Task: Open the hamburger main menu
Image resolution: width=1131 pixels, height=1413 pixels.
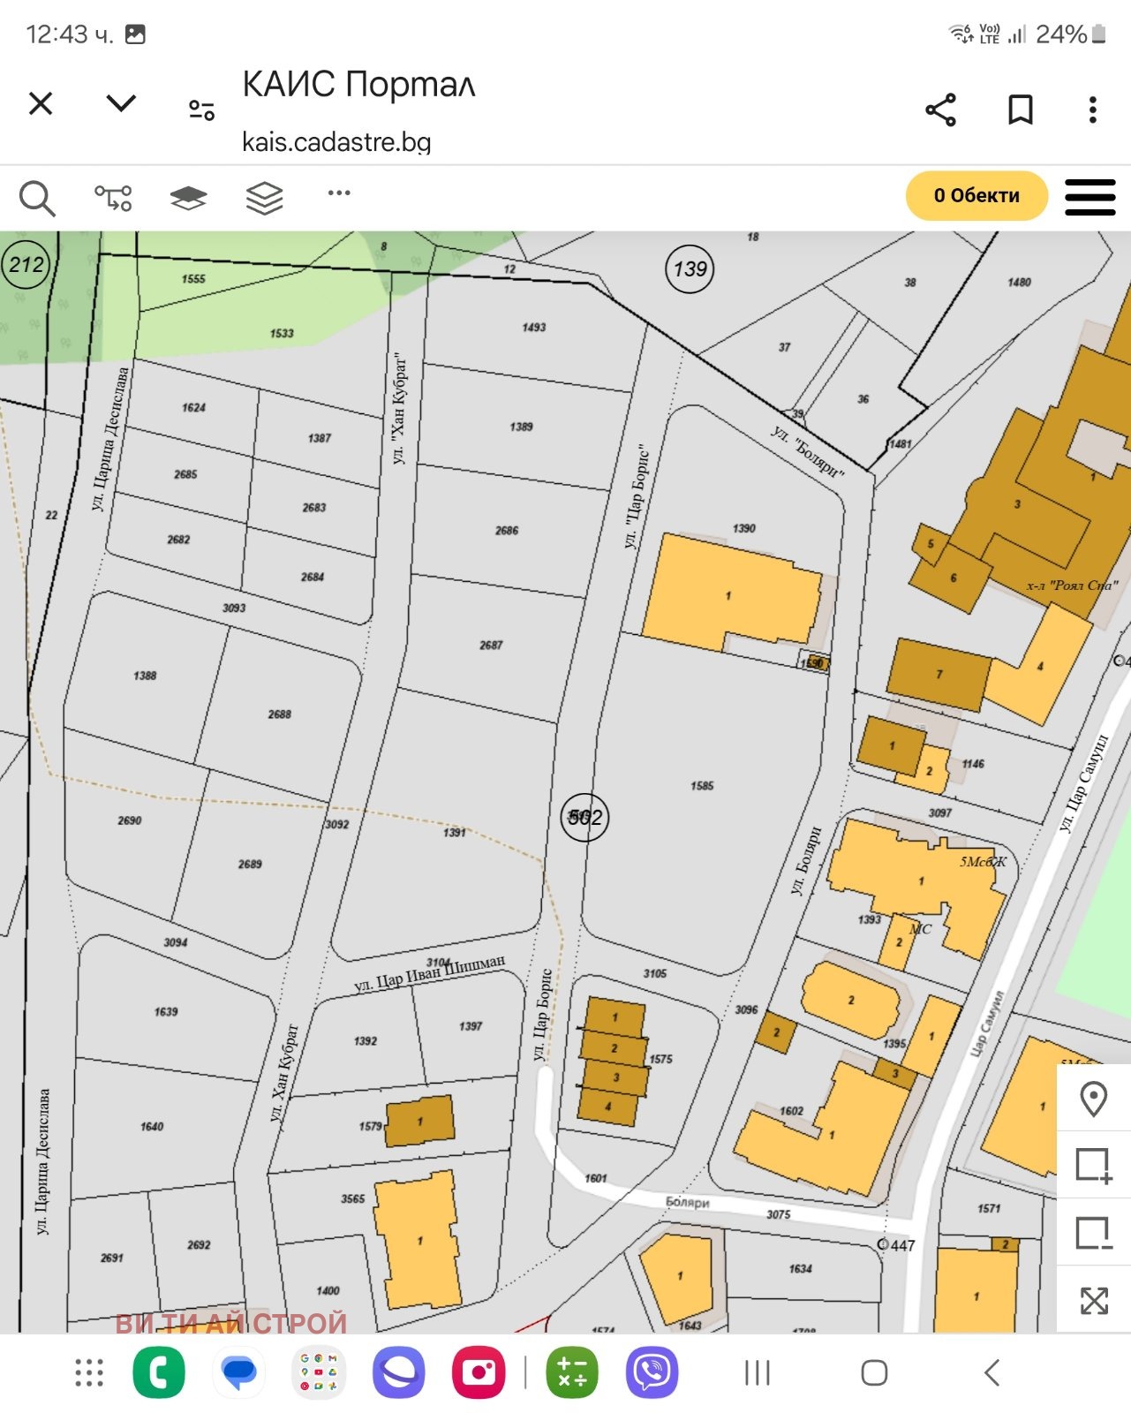Action: (x=1090, y=197)
